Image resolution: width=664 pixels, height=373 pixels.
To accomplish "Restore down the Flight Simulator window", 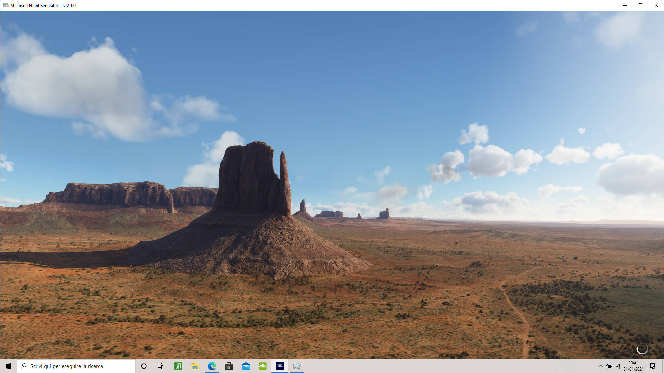I will (640, 5).
